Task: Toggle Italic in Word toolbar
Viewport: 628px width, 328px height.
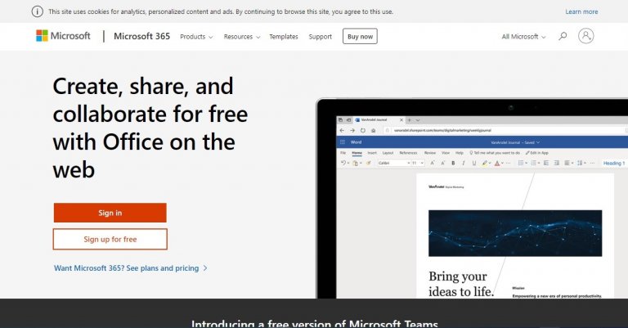Action: pos(464,163)
